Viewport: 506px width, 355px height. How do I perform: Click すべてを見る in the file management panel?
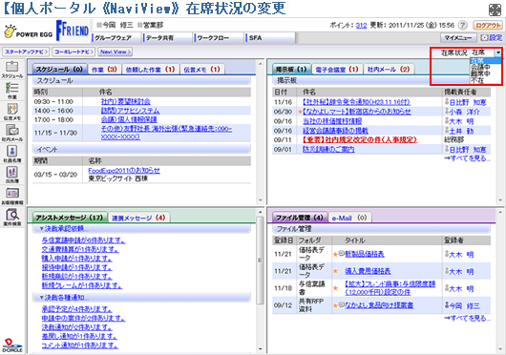pyautogui.click(x=467, y=318)
